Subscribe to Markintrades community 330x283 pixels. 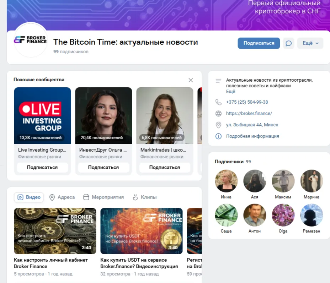pos(165,168)
